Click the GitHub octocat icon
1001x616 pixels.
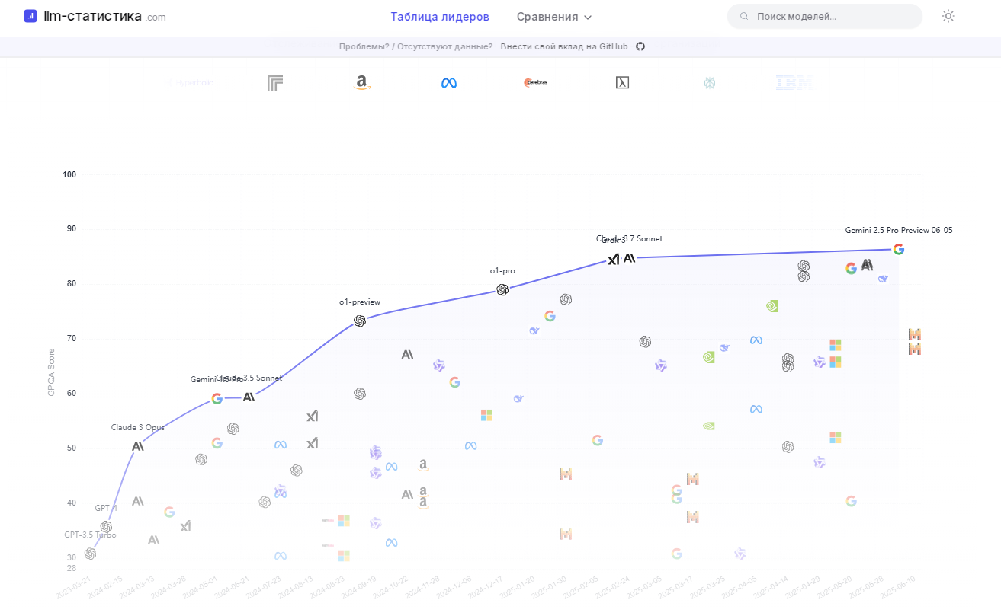(x=640, y=46)
